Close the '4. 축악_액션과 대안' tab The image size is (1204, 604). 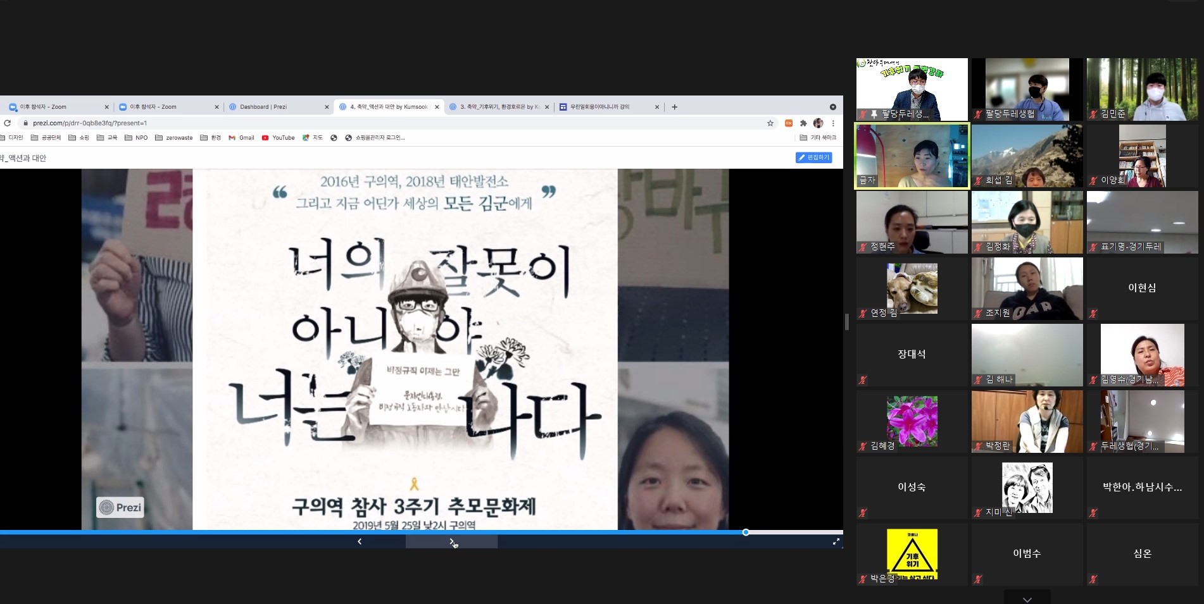coord(437,107)
